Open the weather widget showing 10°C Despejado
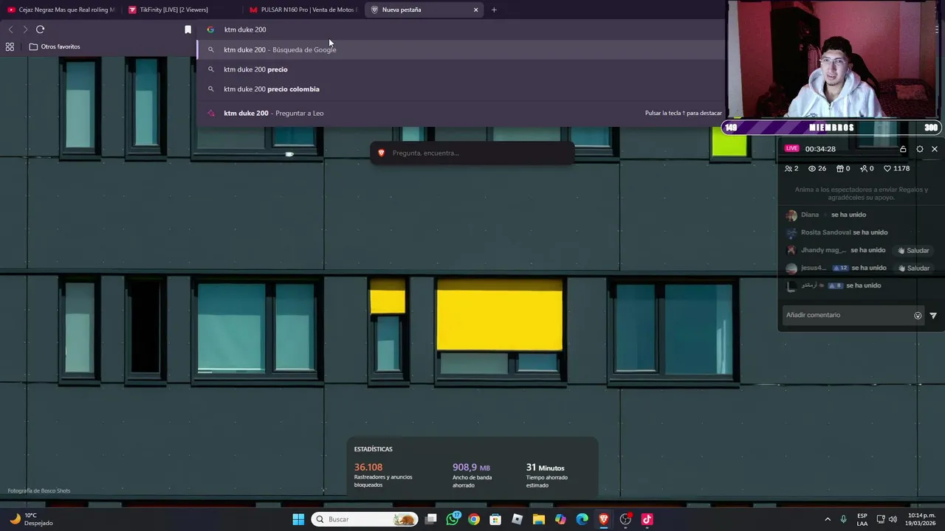The image size is (945, 531). pyautogui.click(x=31, y=519)
